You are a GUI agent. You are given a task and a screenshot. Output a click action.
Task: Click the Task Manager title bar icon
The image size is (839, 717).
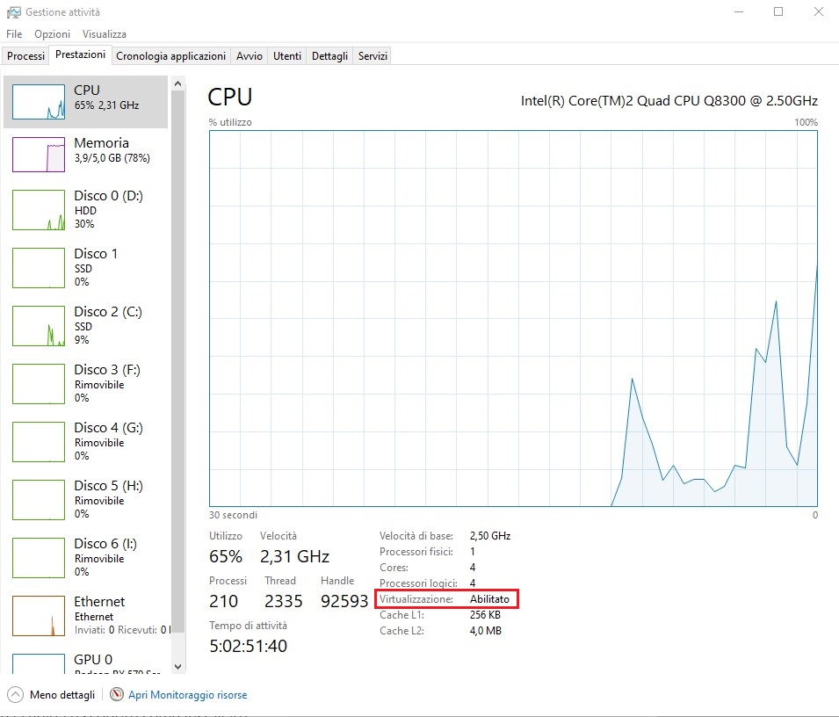pyautogui.click(x=13, y=11)
